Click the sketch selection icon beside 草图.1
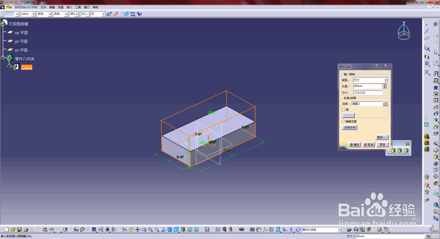The image size is (440, 239). (x=385, y=104)
